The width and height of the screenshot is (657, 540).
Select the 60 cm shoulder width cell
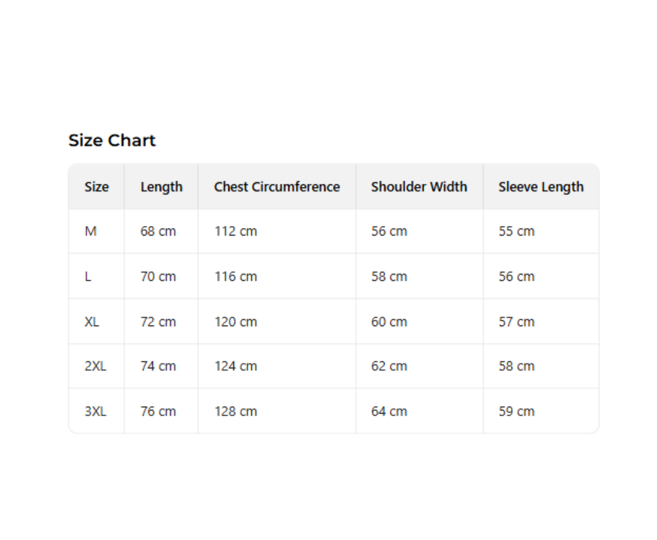coord(389,322)
